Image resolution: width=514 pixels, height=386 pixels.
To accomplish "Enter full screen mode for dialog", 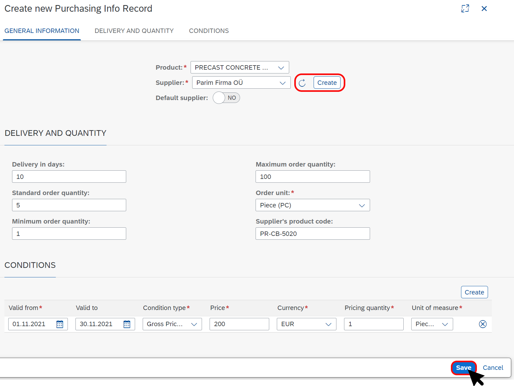I will coord(465,9).
